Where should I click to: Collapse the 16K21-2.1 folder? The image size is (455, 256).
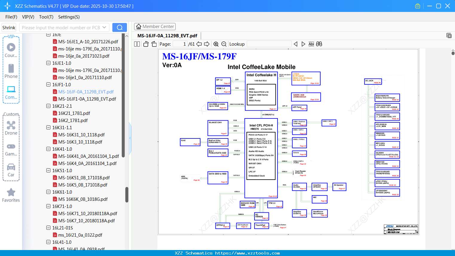pyautogui.click(x=48, y=106)
